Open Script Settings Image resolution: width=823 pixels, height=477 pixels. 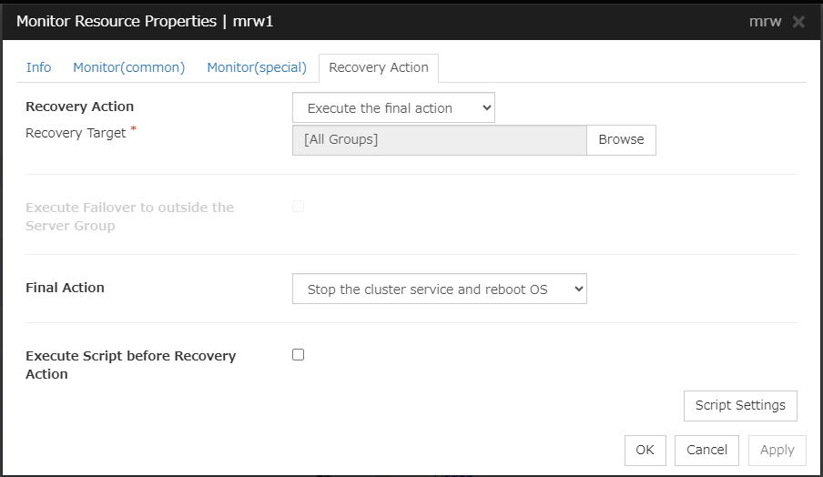tap(740, 406)
